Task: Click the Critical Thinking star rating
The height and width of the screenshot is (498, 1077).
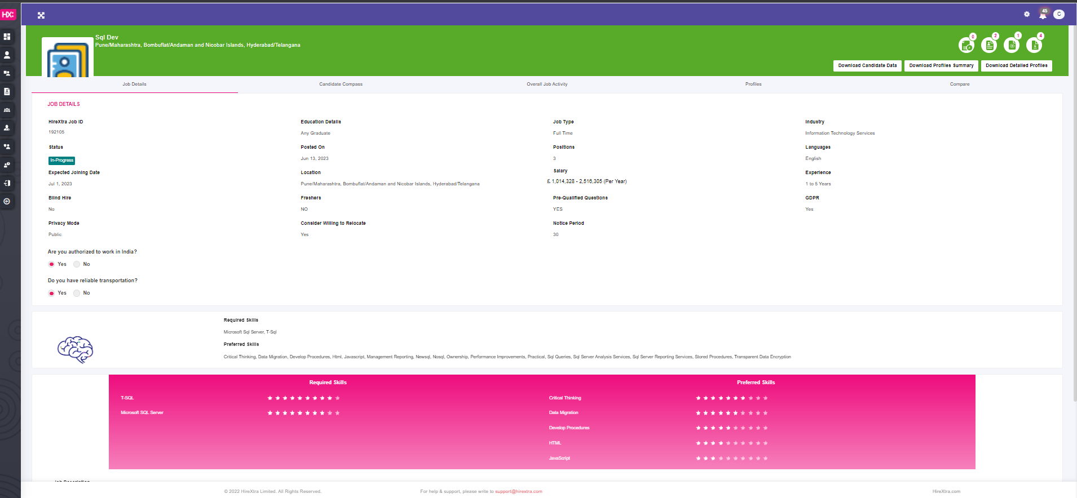Action: [732, 398]
